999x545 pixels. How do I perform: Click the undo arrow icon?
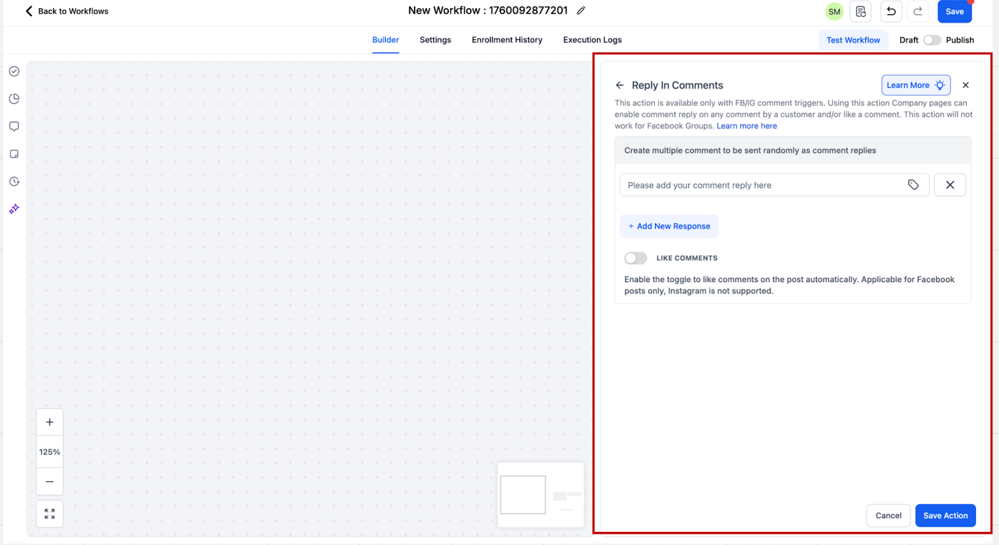pyautogui.click(x=891, y=11)
